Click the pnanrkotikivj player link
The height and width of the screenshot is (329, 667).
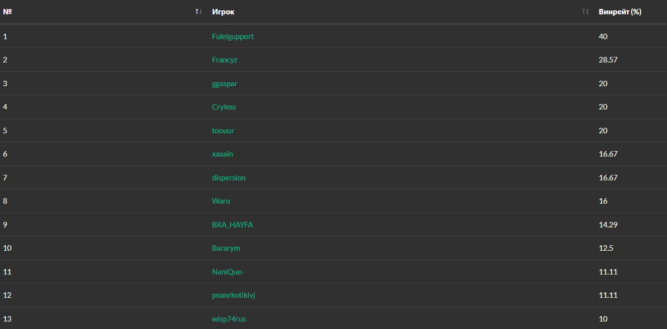(x=233, y=295)
